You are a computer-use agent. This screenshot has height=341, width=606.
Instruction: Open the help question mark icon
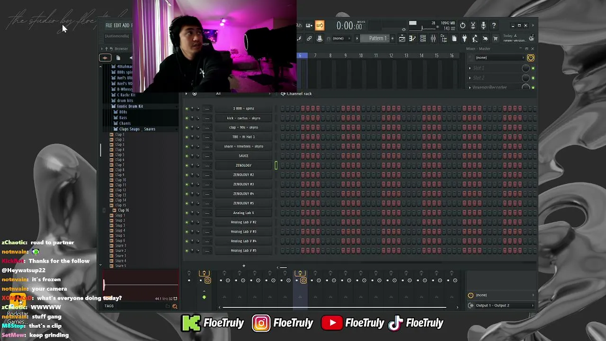click(x=494, y=26)
